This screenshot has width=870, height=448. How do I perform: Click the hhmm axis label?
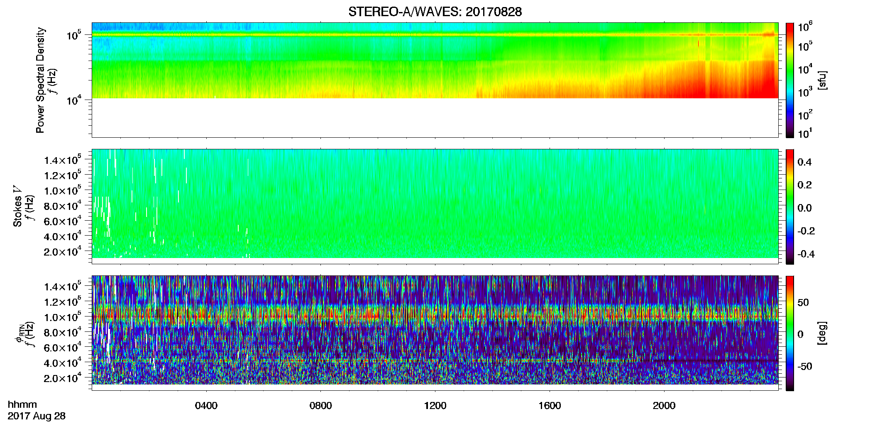(22, 404)
